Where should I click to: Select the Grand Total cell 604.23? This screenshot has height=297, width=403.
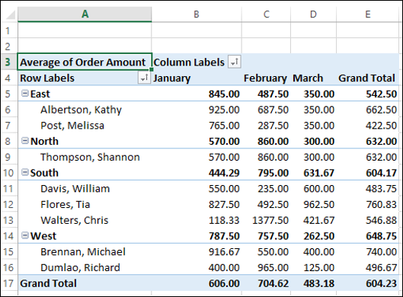pyautogui.click(x=381, y=283)
